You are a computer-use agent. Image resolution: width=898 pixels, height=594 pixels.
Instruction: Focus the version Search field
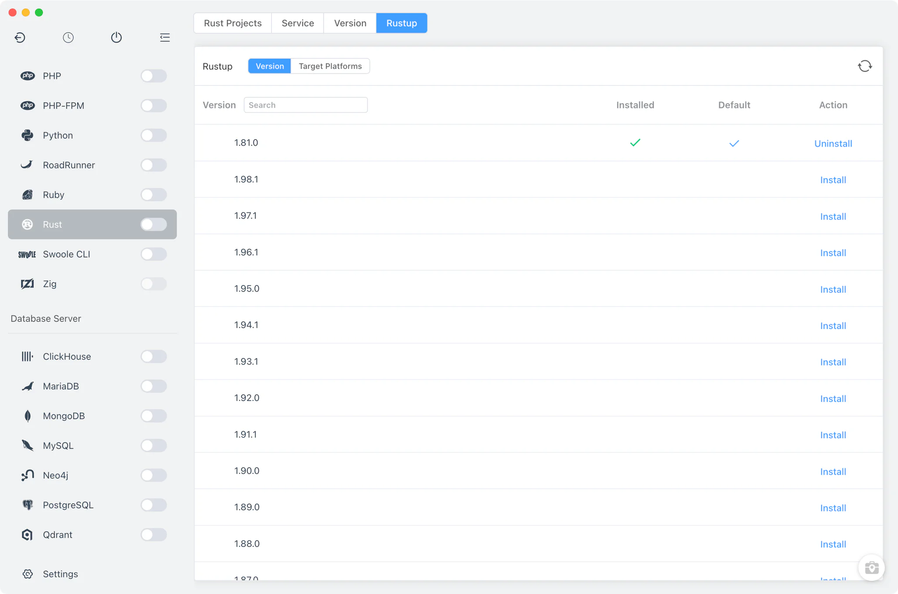click(306, 105)
